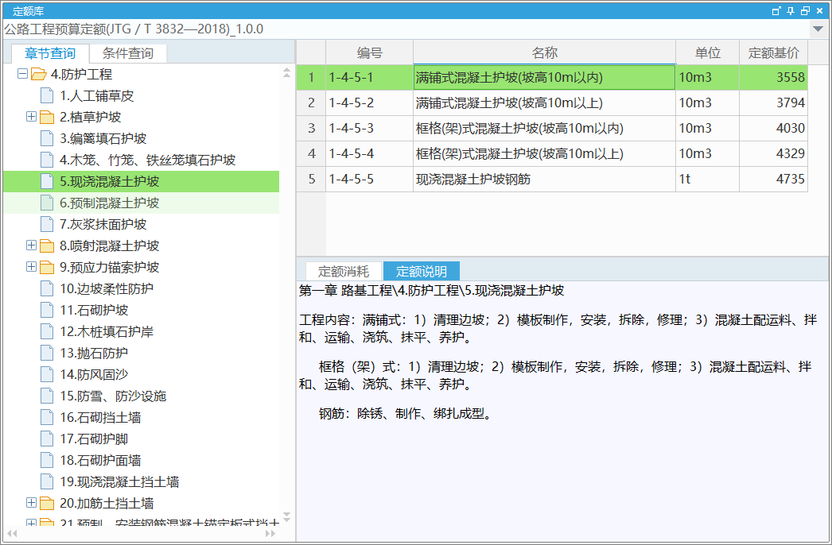The height and width of the screenshot is (545, 832).
Task: Expand the 9.预应力锚索护坡 node
Action: pos(31,268)
